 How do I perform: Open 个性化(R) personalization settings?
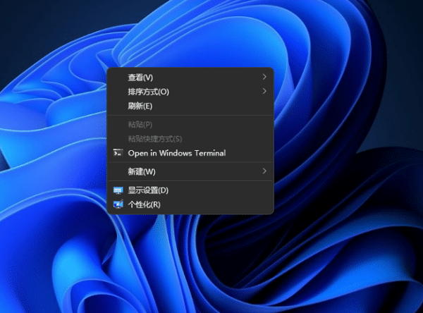pos(144,204)
